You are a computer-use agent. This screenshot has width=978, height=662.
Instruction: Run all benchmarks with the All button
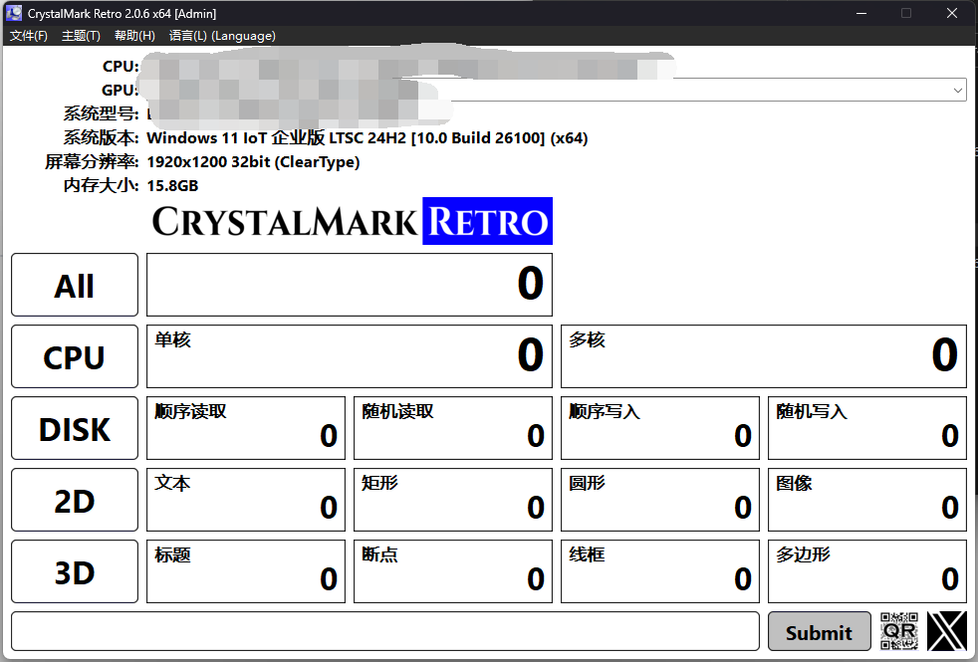pyautogui.click(x=74, y=285)
